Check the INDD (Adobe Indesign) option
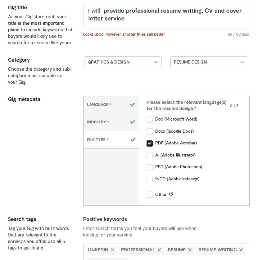 point(150,179)
